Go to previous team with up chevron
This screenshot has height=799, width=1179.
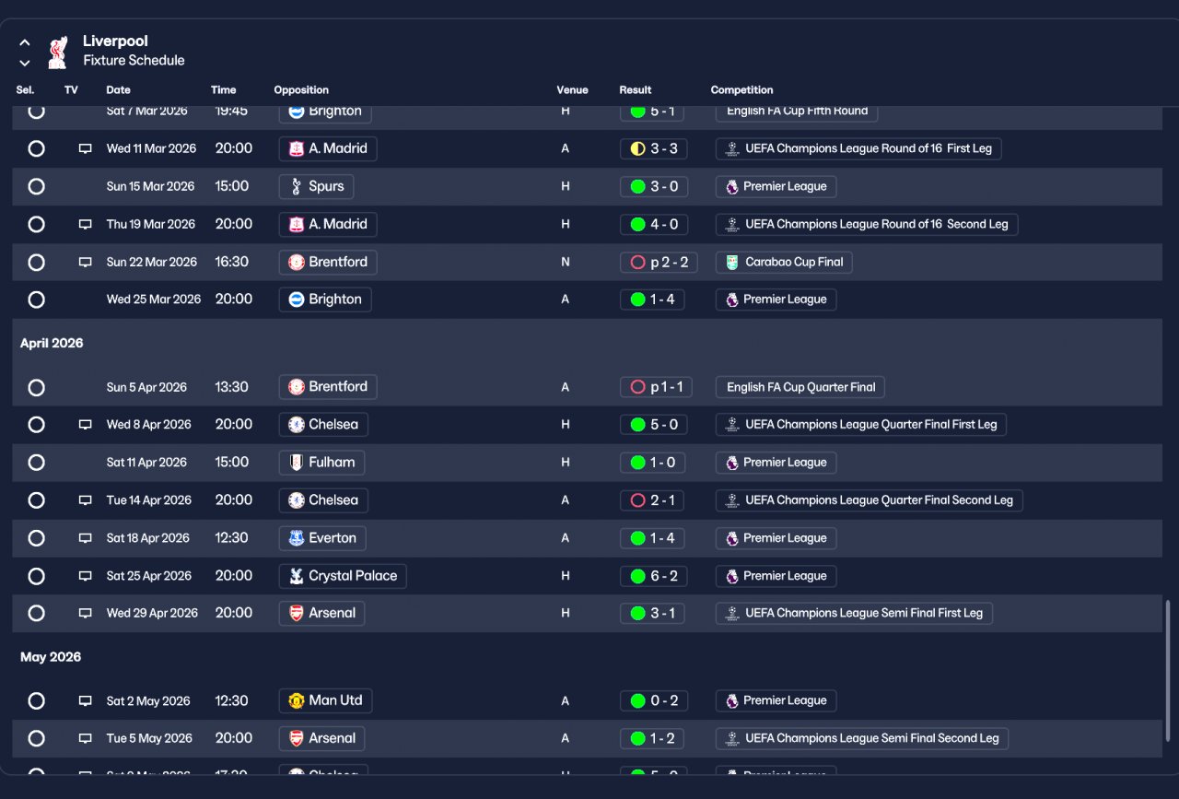click(x=25, y=42)
